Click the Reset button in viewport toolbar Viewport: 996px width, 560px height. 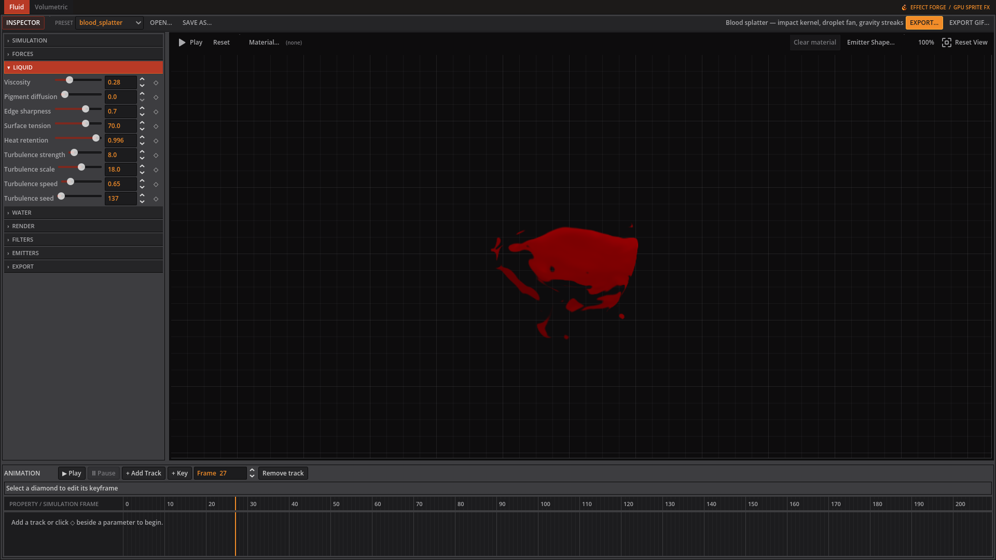click(x=222, y=43)
